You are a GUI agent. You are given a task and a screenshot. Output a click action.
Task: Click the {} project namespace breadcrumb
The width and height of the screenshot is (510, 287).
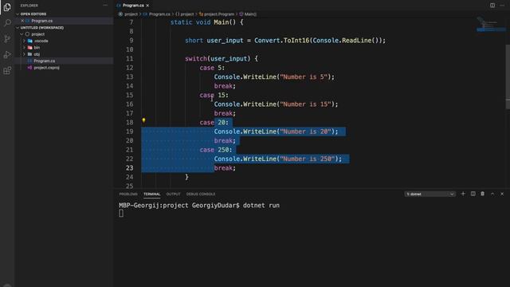[184, 14]
